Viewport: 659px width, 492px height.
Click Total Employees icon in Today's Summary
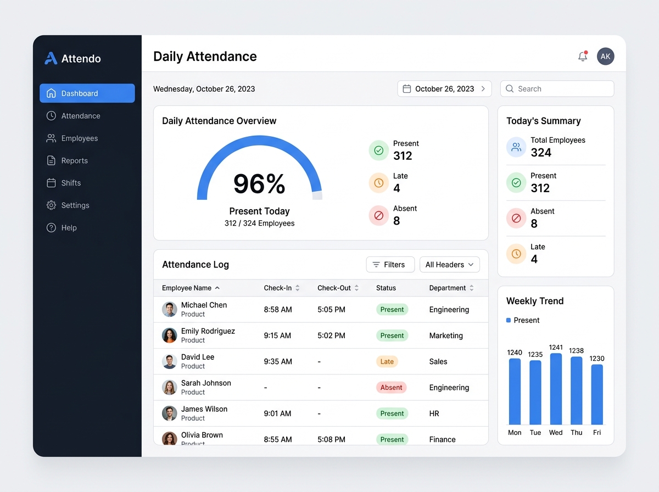pyautogui.click(x=516, y=147)
